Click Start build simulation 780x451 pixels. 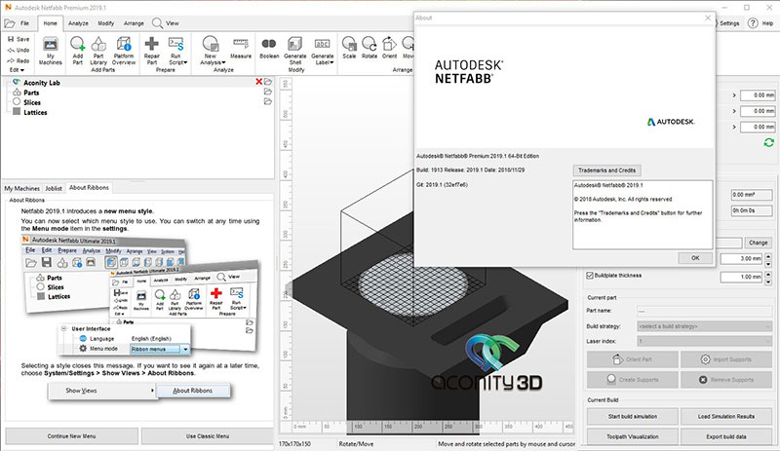click(x=632, y=416)
